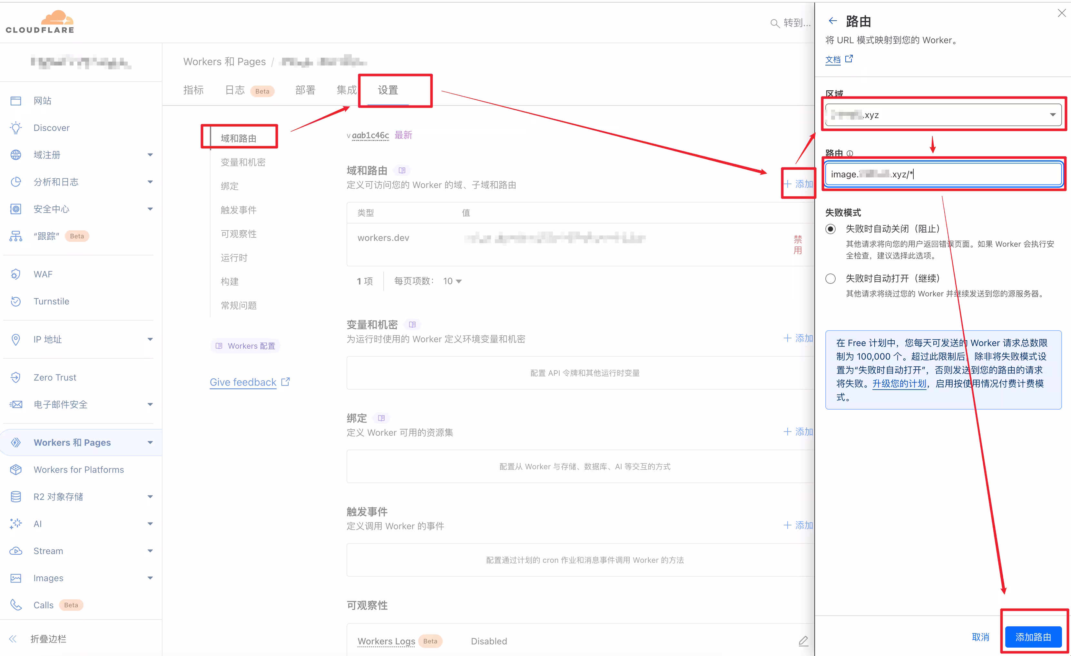Image resolution: width=1071 pixels, height=656 pixels.
Task: Expand the Stream sidebar section
Action: point(150,551)
